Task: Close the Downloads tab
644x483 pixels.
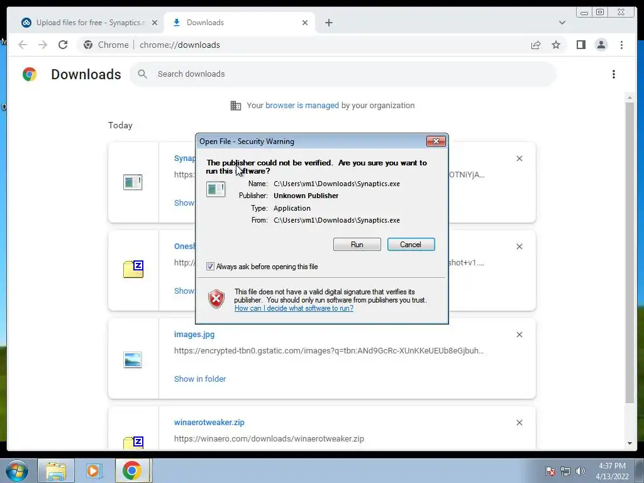Action: [x=305, y=23]
